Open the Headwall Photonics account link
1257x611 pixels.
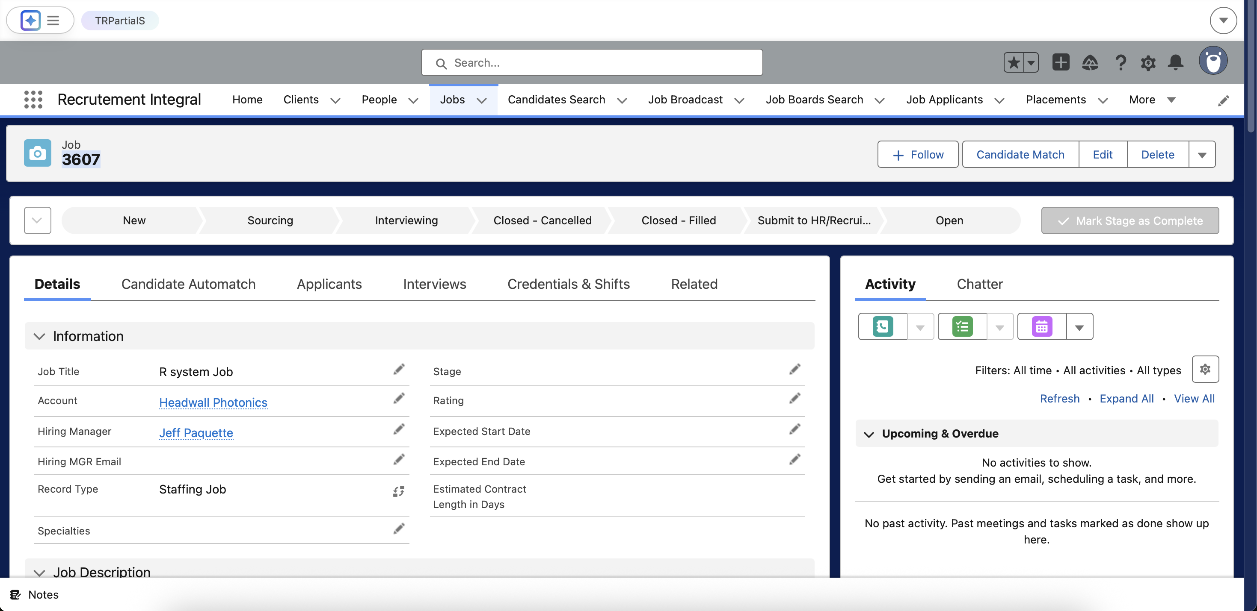(x=213, y=402)
